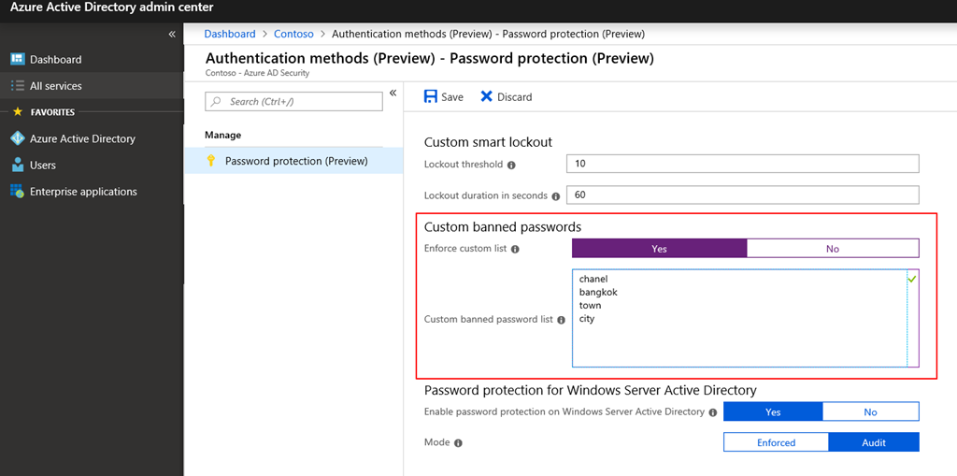Click the Search (Ctrl+/) box

click(293, 101)
